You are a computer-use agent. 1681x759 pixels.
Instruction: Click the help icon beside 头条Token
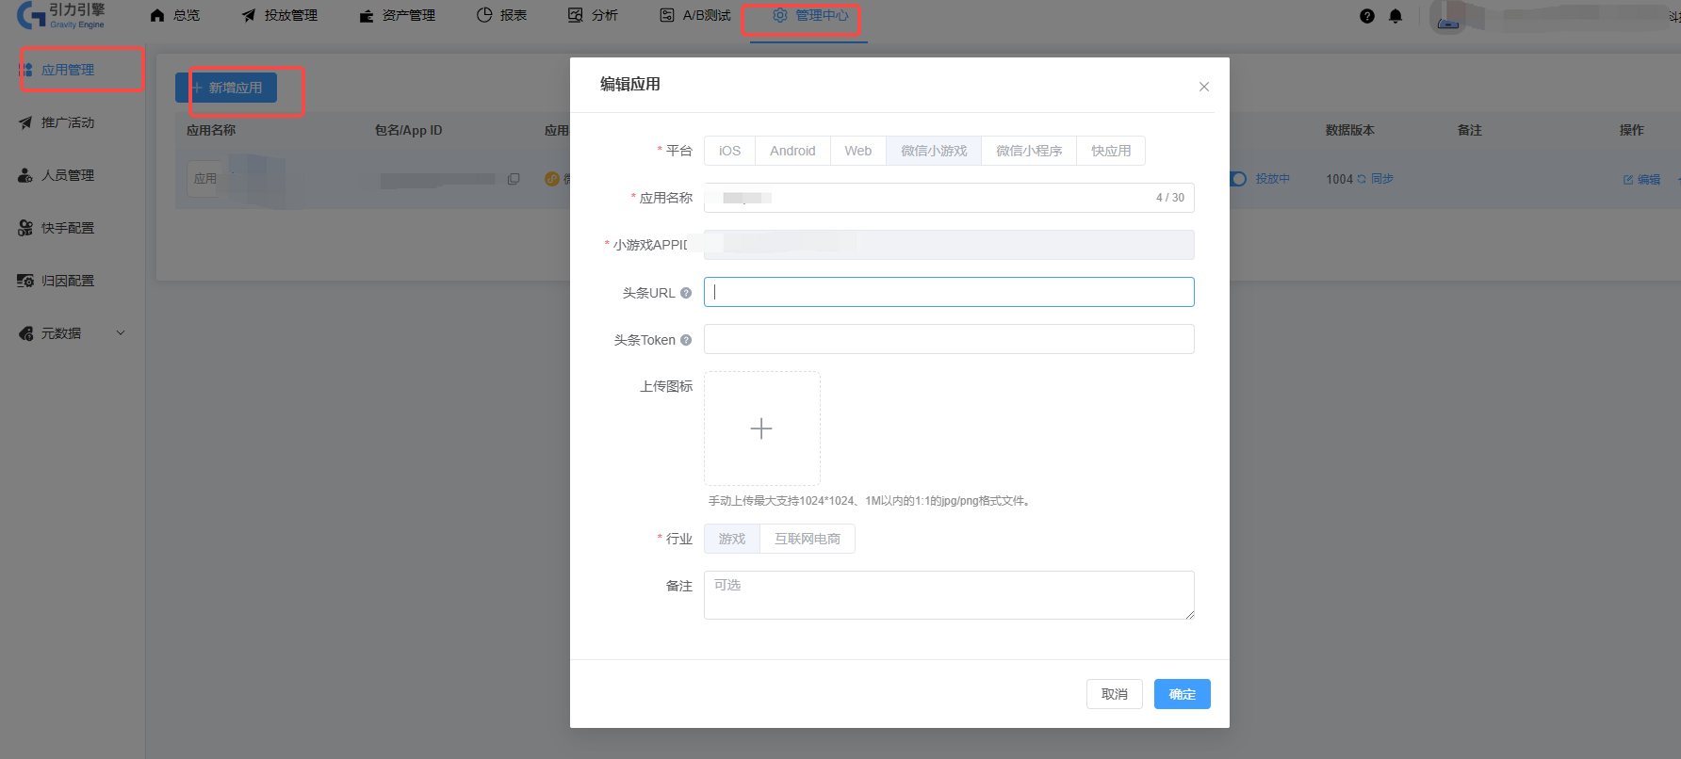point(686,340)
